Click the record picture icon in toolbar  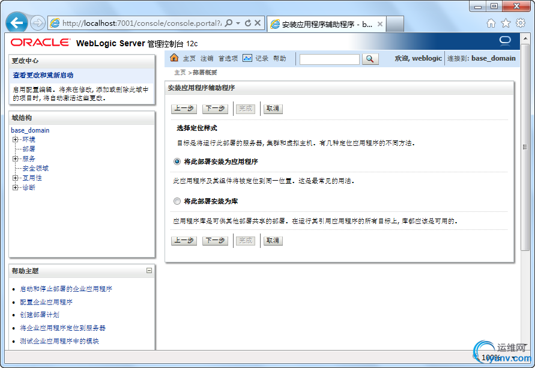coord(247,58)
